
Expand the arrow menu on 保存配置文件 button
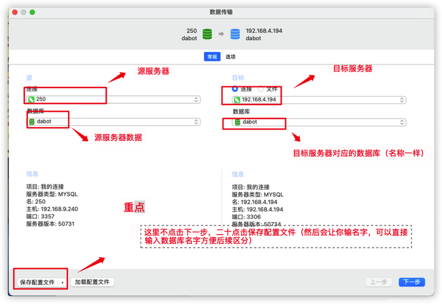[x=63, y=282]
